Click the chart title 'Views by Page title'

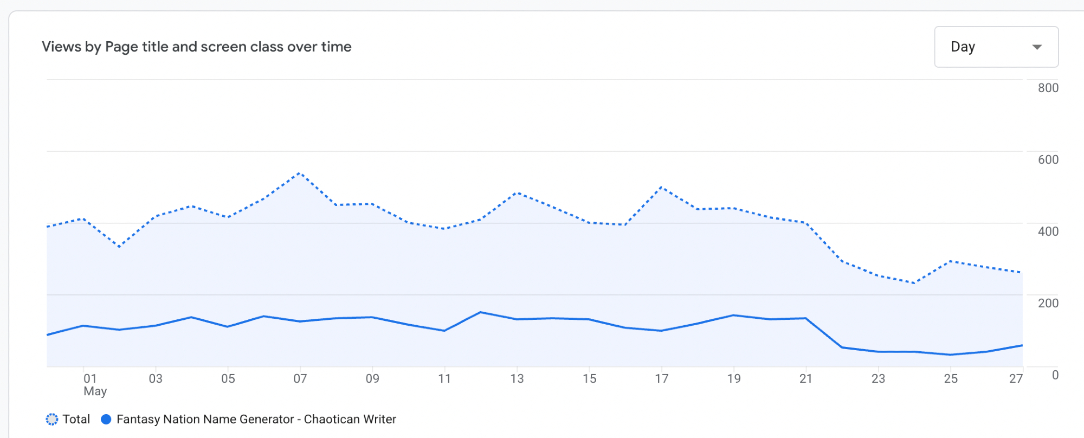(196, 47)
